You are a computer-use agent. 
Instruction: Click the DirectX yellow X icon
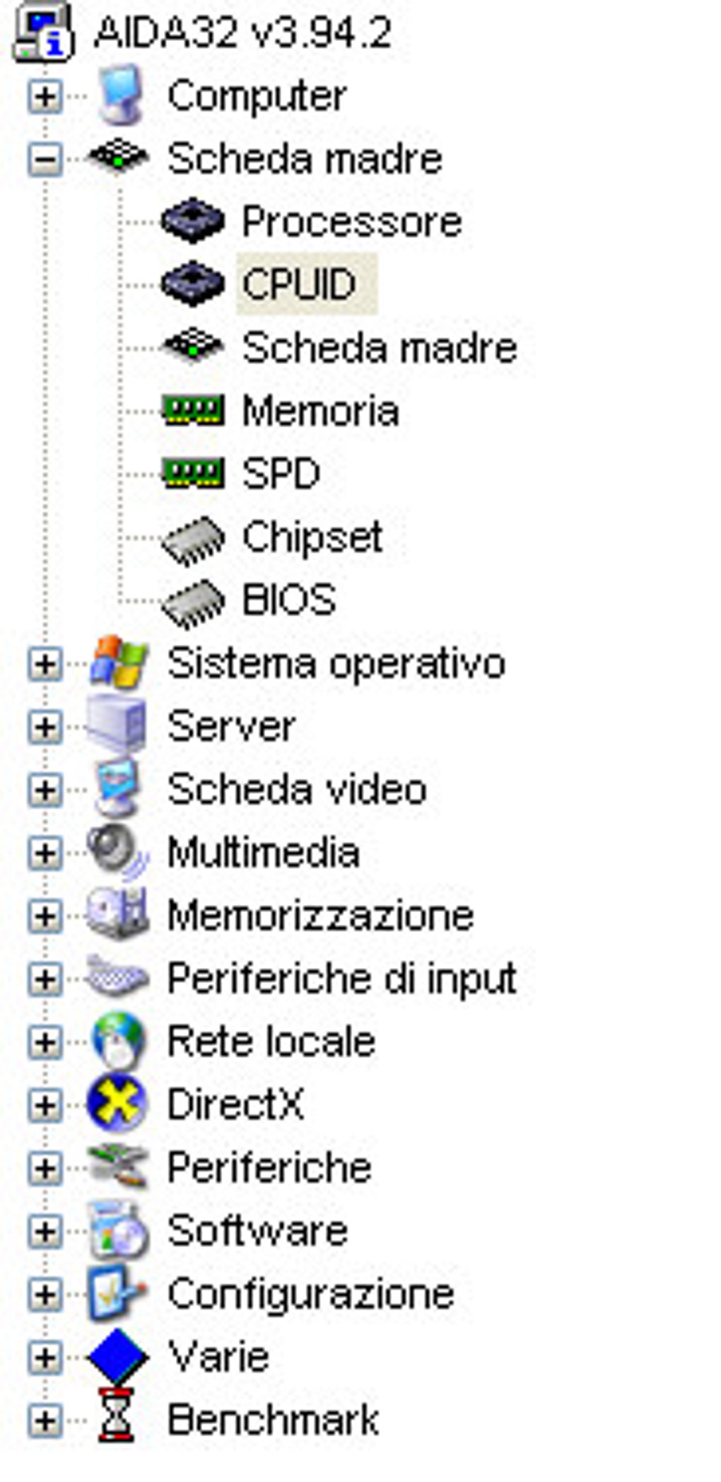(117, 1104)
